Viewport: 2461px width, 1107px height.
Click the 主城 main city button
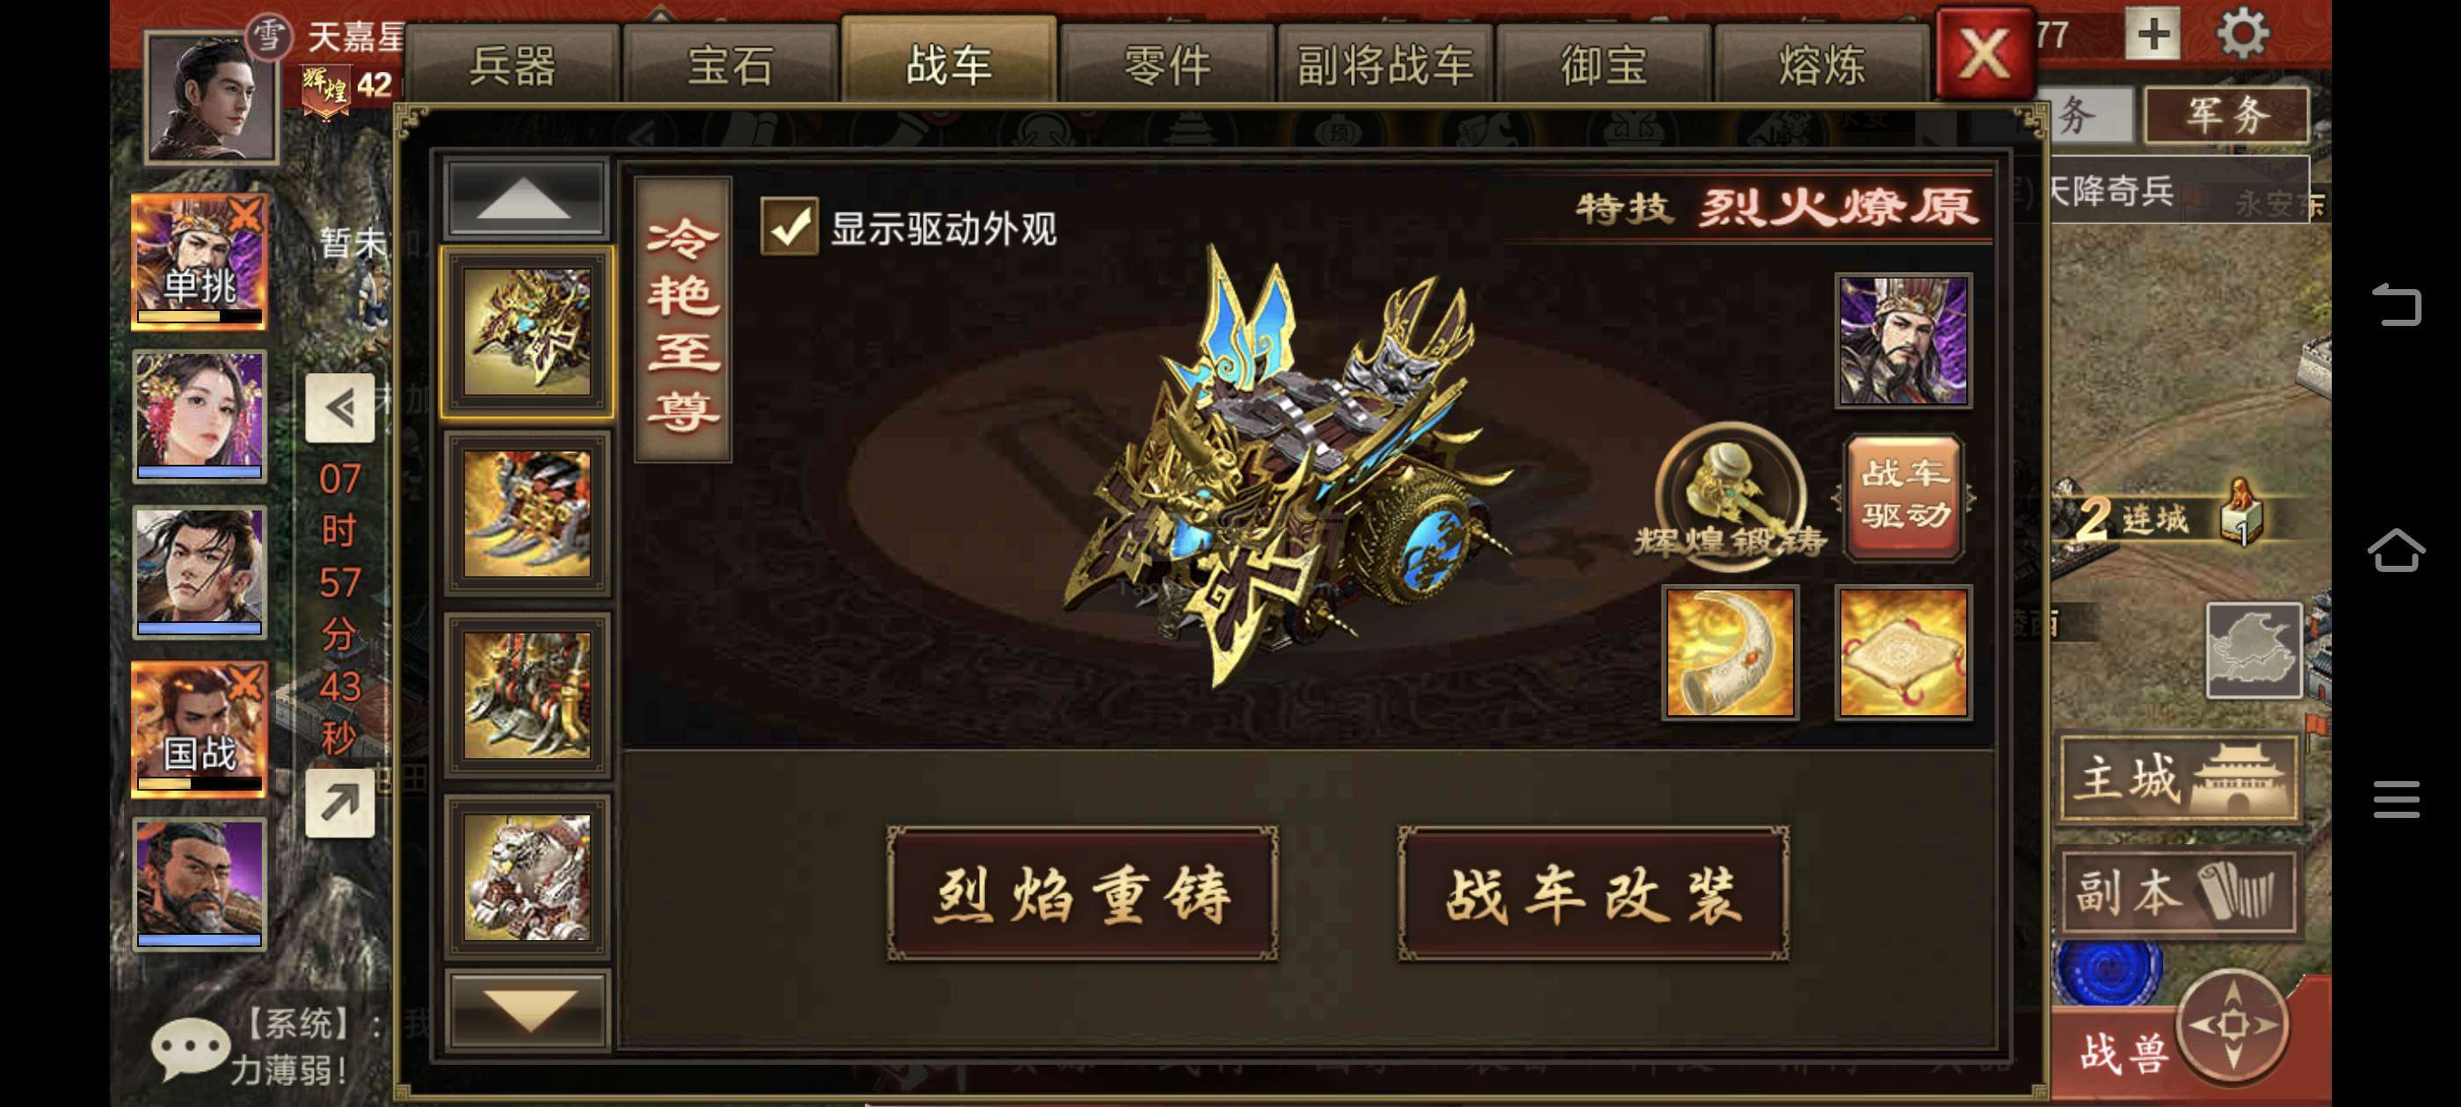2178,779
